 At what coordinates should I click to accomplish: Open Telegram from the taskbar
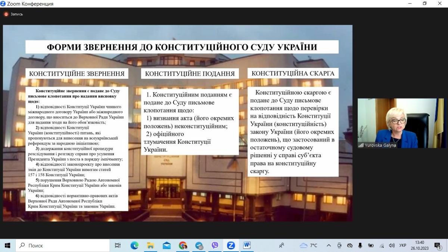pyautogui.click(x=199, y=245)
